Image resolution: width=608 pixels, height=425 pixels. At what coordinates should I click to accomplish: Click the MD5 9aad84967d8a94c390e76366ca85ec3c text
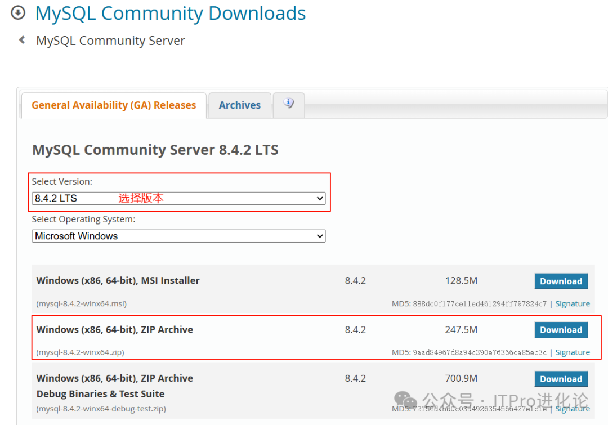(469, 352)
